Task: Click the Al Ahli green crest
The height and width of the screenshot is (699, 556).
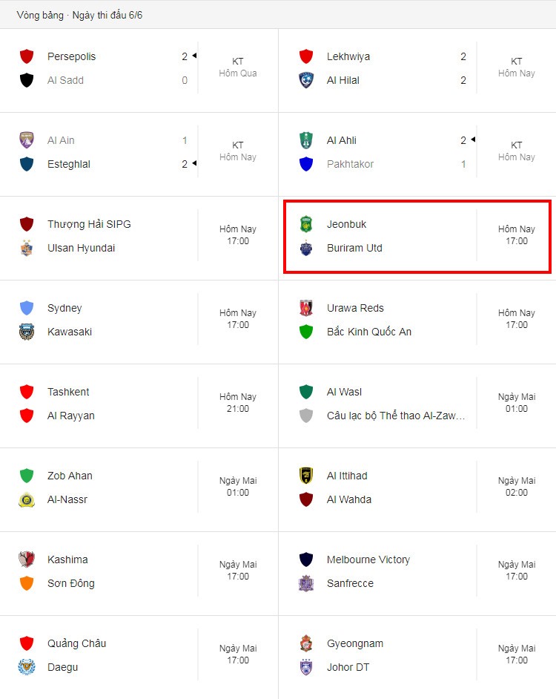Action: (x=306, y=140)
